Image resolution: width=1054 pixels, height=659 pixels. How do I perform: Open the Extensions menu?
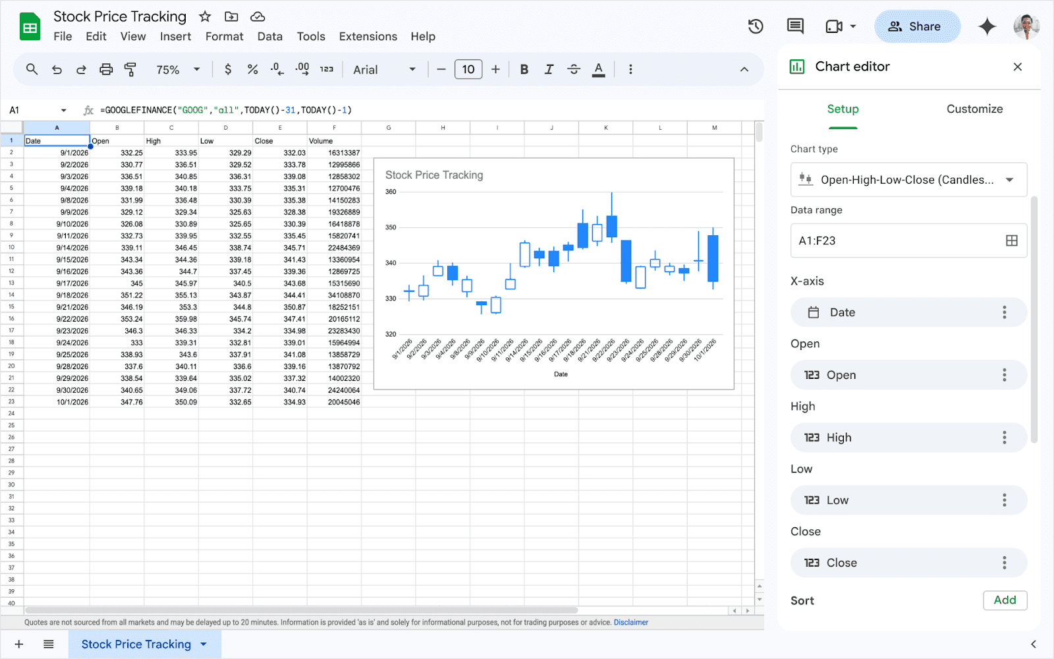click(x=368, y=36)
